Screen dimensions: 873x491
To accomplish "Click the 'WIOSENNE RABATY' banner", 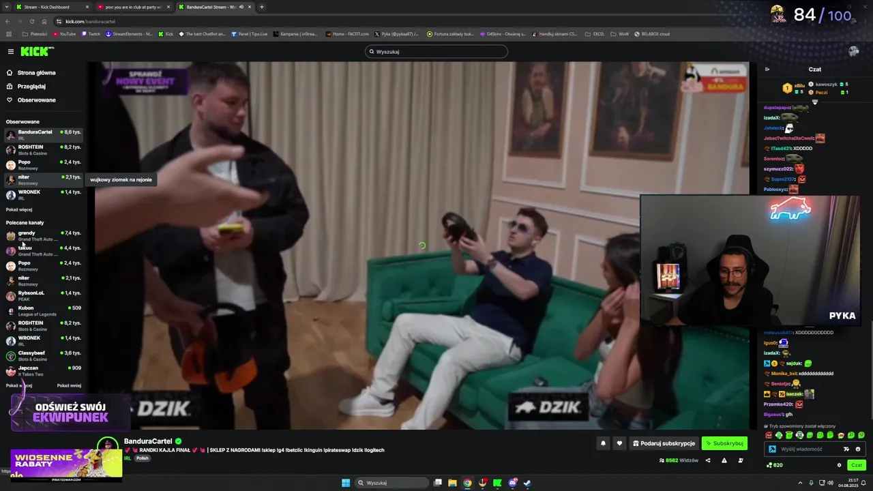I will (65, 465).
